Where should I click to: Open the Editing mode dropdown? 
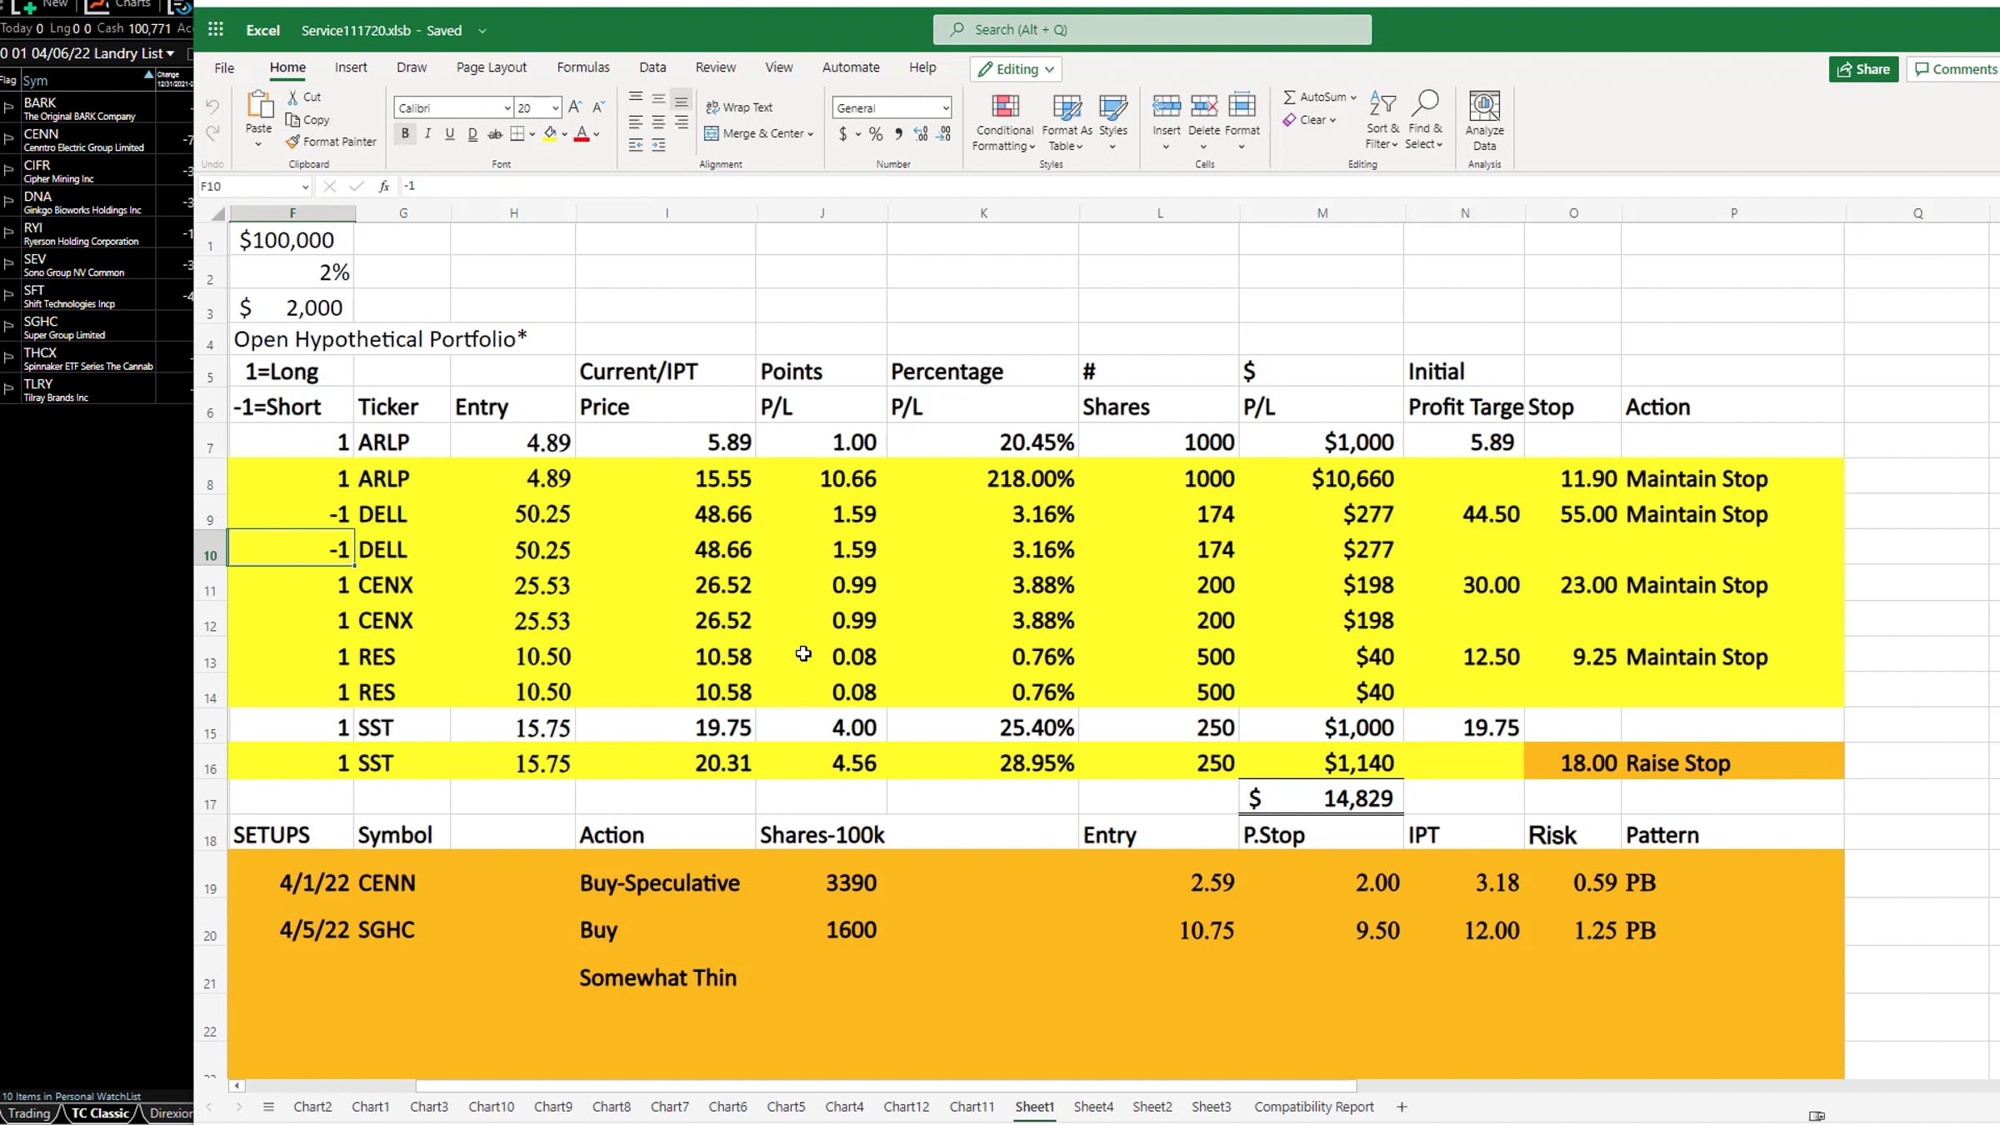1016,69
